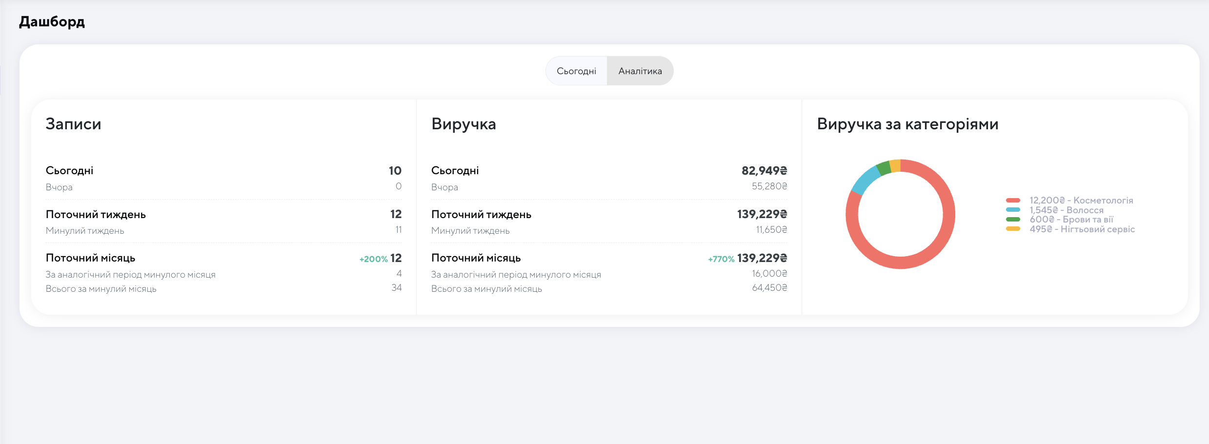Click the 495₴ - Нігтьовий сервіс legend text
Screen dimensions: 1209x444
click(x=1082, y=229)
